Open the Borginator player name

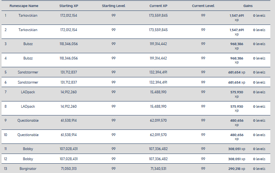(x=28, y=168)
